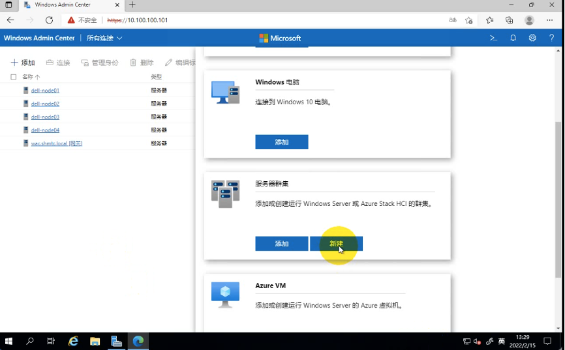Click the 添加 toolbar button

[23, 63]
